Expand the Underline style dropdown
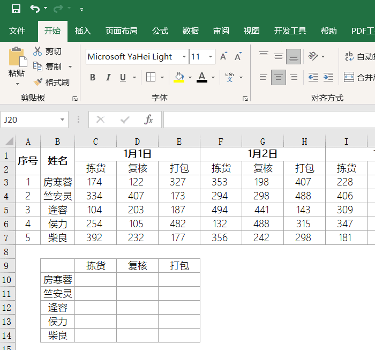 (x=134, y=78)
